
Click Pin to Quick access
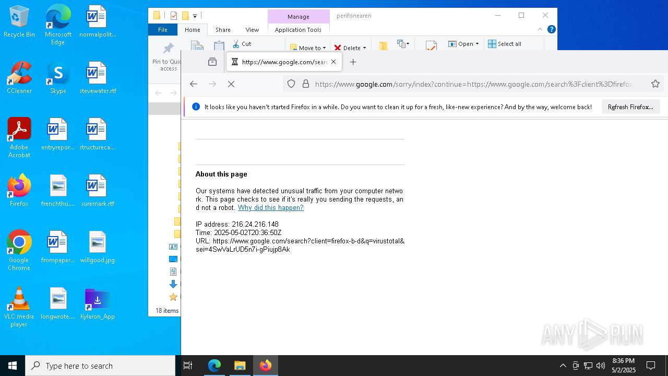pyautogui.click(x=168, y=57)
